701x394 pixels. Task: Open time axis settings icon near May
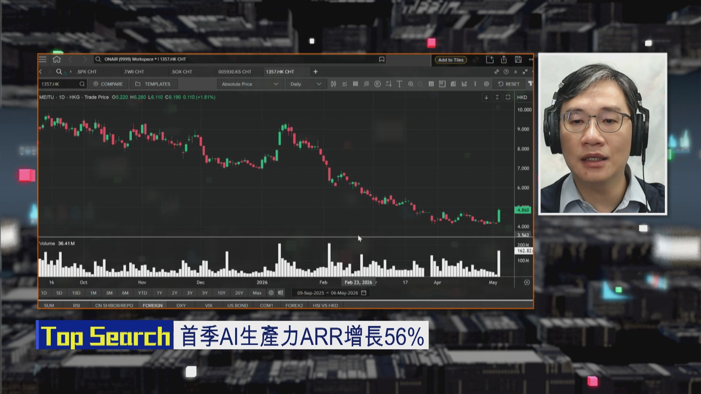527,282
